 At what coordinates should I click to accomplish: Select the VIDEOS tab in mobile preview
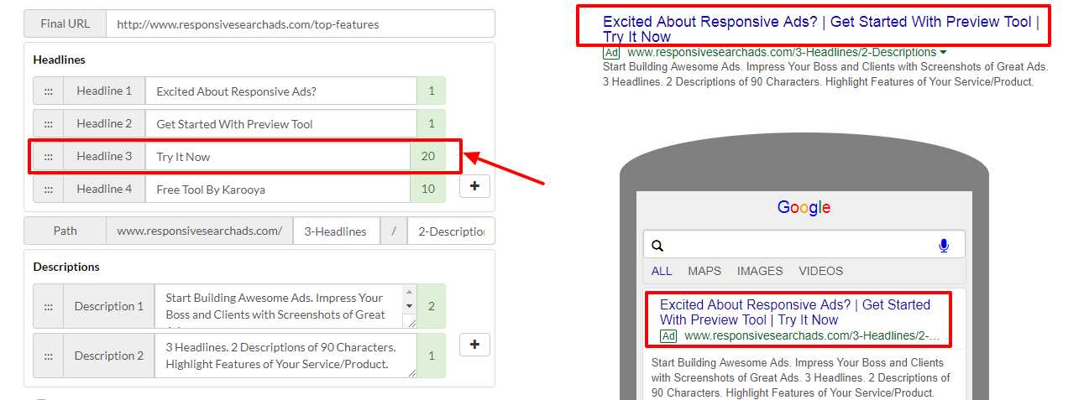click(821, 271)
